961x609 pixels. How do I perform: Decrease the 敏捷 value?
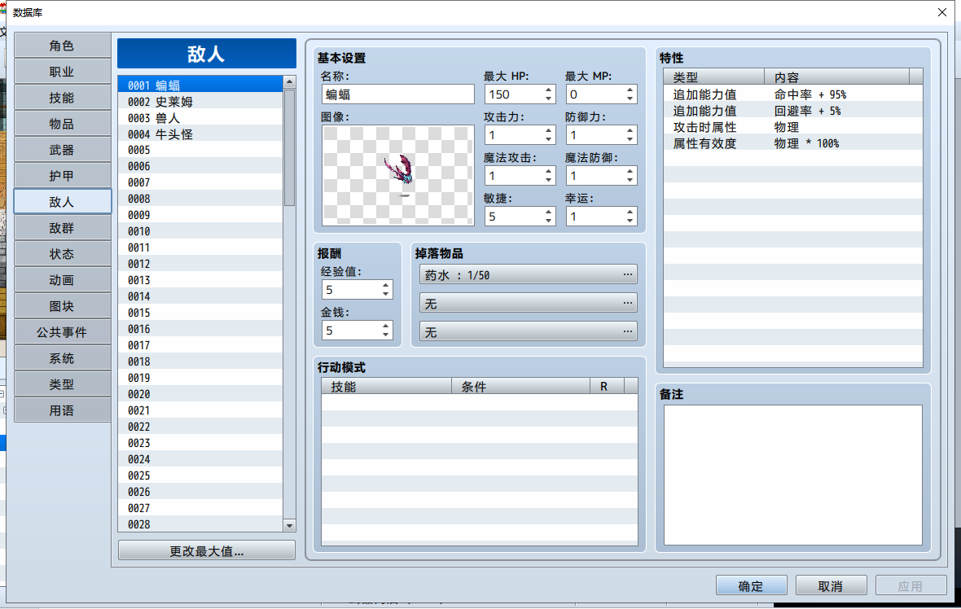(x=549, y=221)
